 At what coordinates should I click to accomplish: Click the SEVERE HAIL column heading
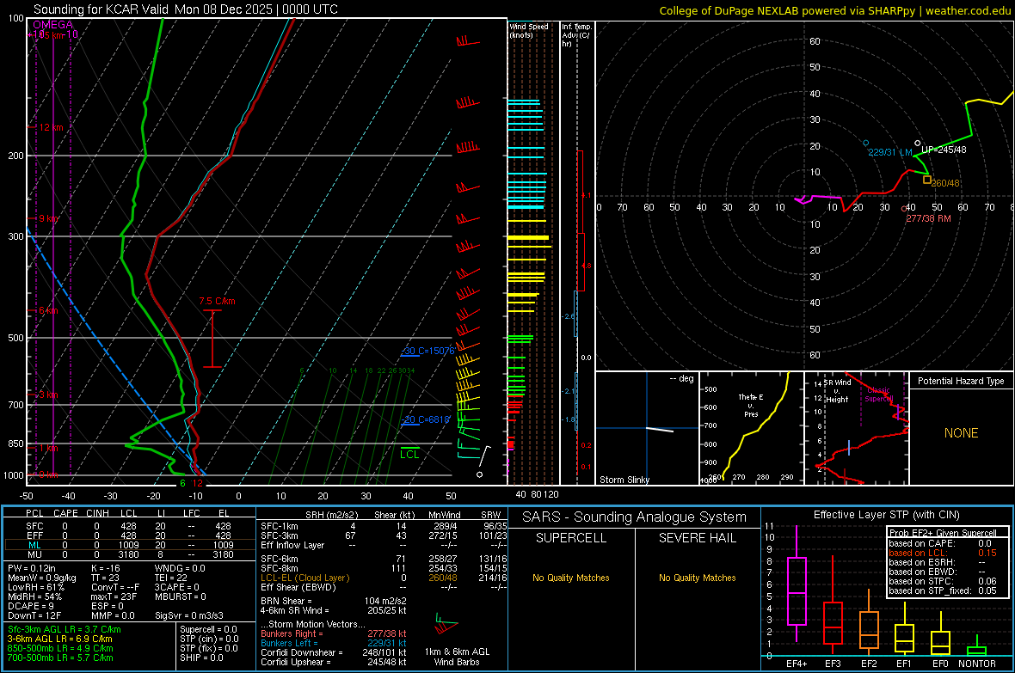pyautogui.click(x=697, y=538)
